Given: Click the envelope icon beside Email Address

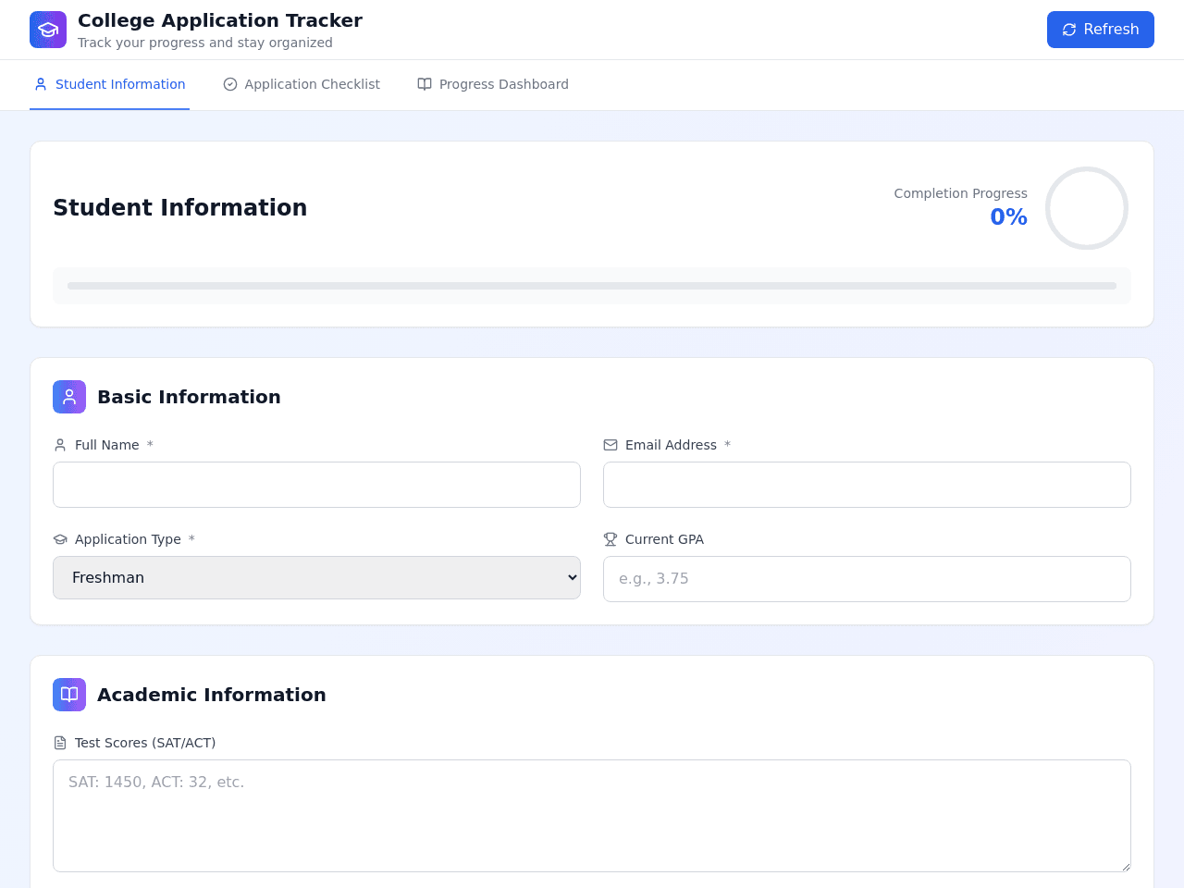Looking at the screenshot, I should coord(610,445).
